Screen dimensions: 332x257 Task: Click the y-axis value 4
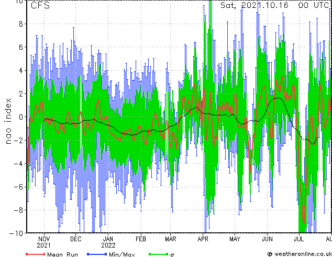point(21,70)
